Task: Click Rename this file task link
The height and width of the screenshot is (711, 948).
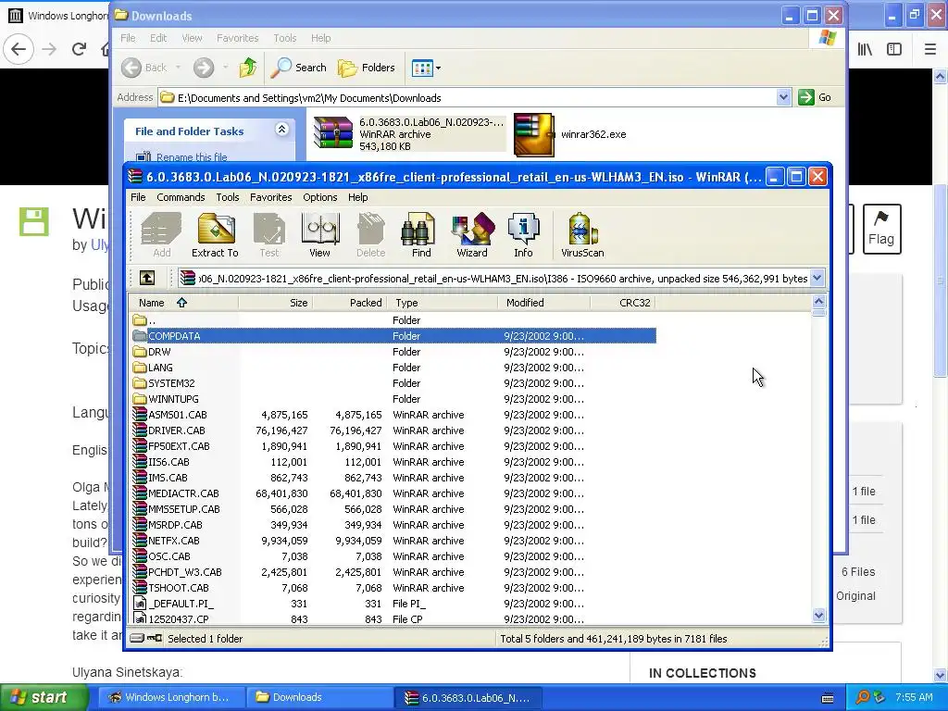Action: click(x=192, y=157)
